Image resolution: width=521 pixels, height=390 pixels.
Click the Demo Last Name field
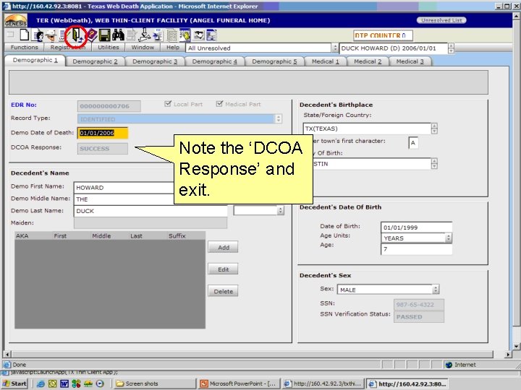click(x=151, y=211)
